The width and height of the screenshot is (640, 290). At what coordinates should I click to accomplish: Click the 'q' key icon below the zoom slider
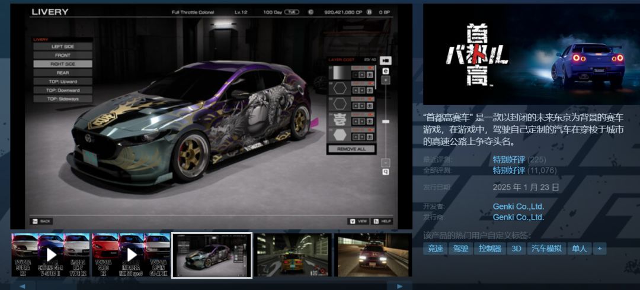pyautogui.click(x=385, y=172)
